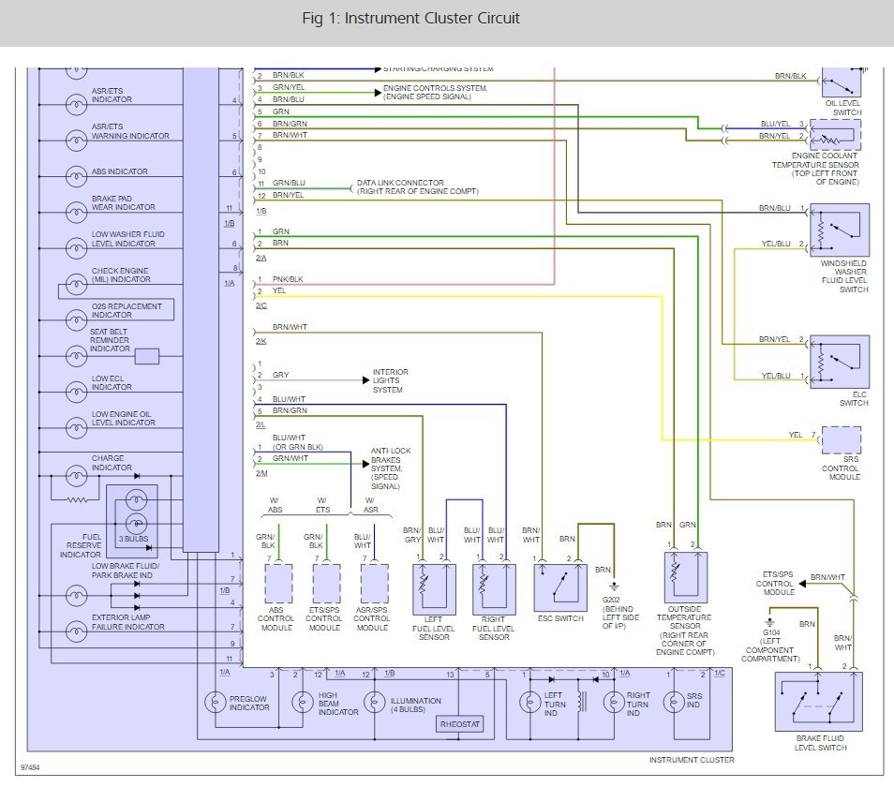Click the 'Fuel Reserve Indicator' label
The width and height of the screenshot is (894, 787).
[81, 545]
